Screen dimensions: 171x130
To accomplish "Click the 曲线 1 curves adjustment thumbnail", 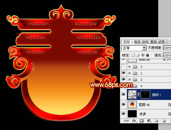I will (132, 94).
